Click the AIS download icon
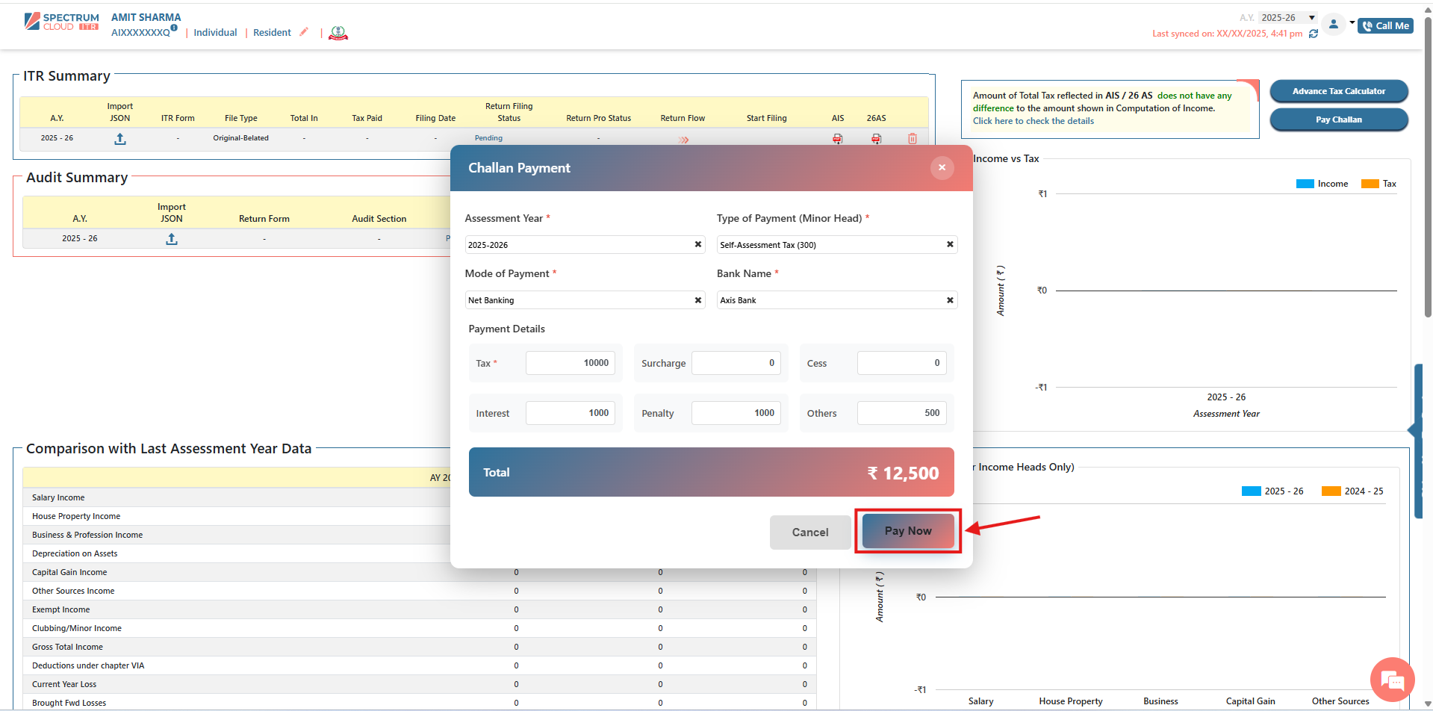 tap(837, 139)
